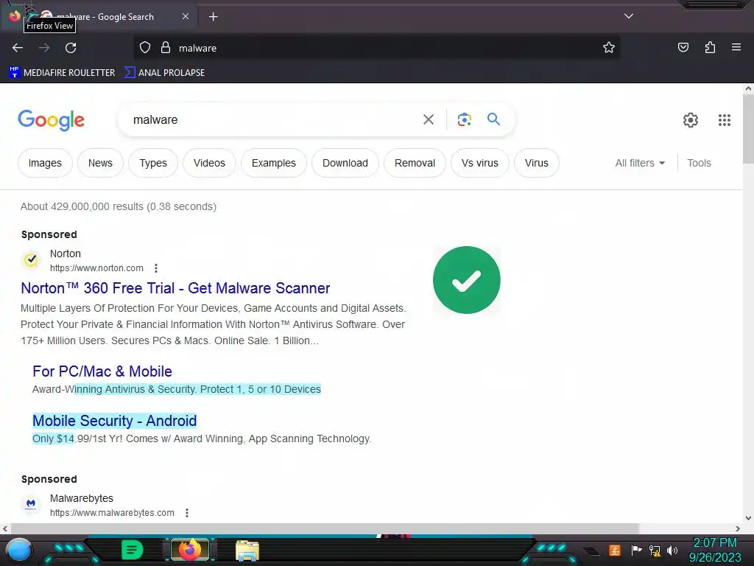This screenshot has height=566, width=754.
Task: Open Firefox View button
Action: [x=15, y=16]
